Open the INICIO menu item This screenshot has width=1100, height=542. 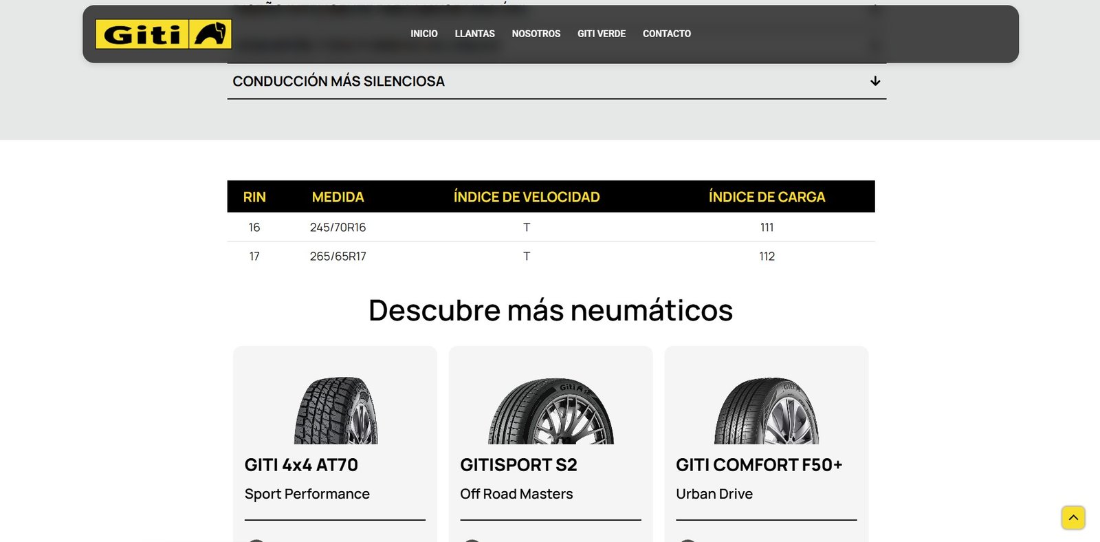click(x=424, y=34)
